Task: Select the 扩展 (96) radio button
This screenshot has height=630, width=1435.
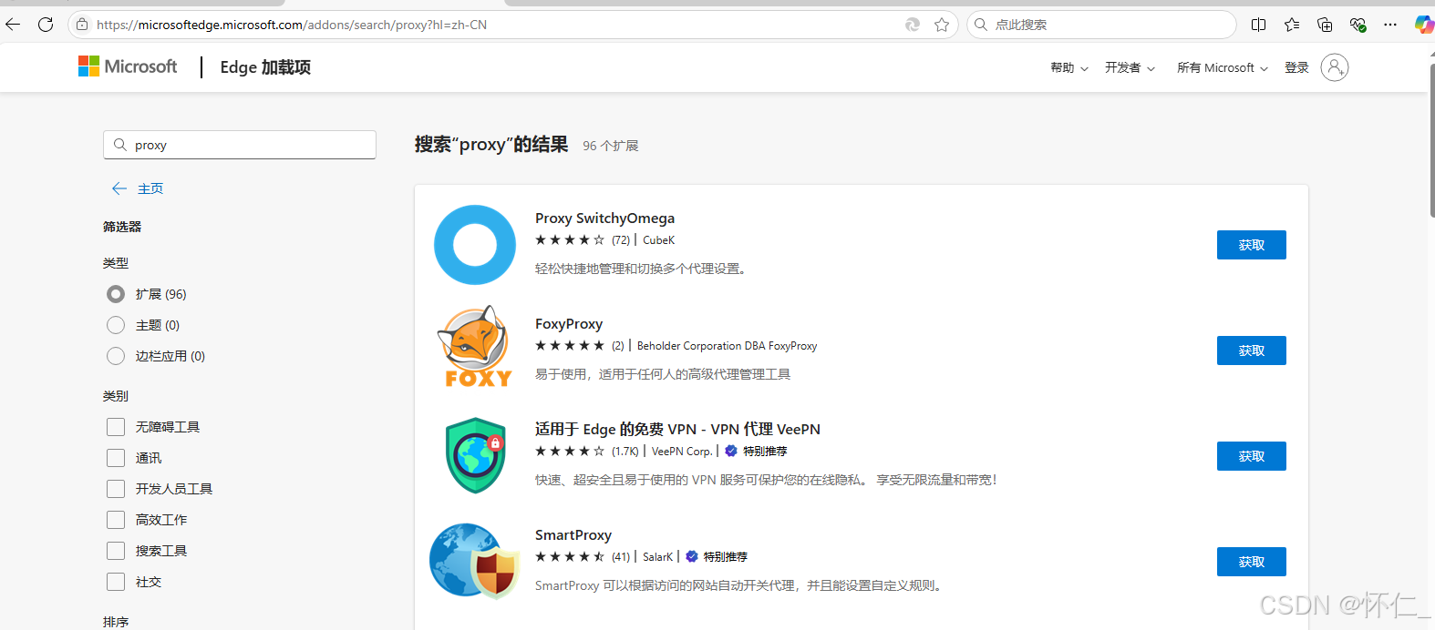Action: (x=116, y=294)
